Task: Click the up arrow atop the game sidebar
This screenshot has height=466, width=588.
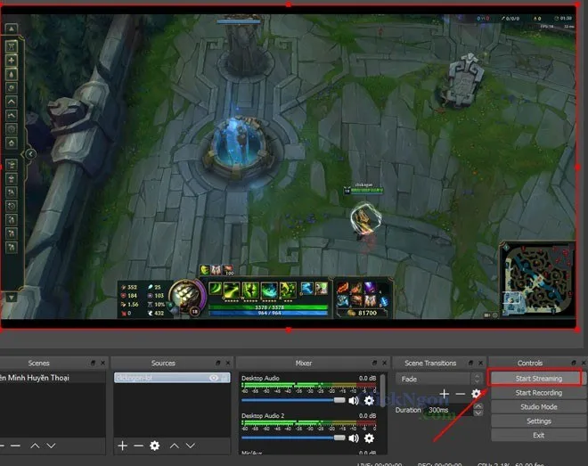Action: 12,29
